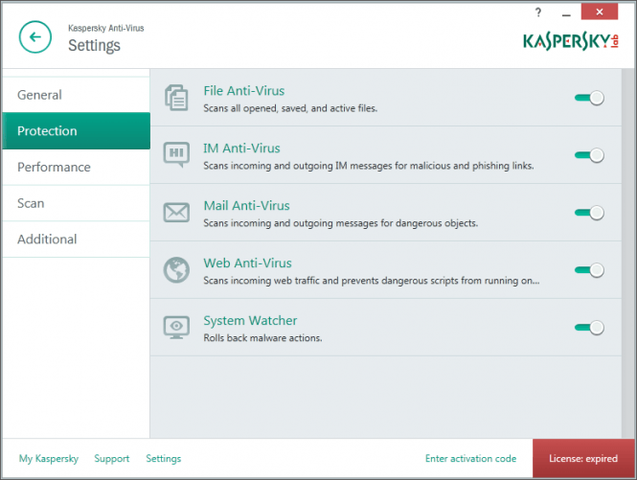Image resolution: width=637 pixels, height=480 pixels.
Task: Click the Web Anti-Virus globe icon
Action: [176, 270]
